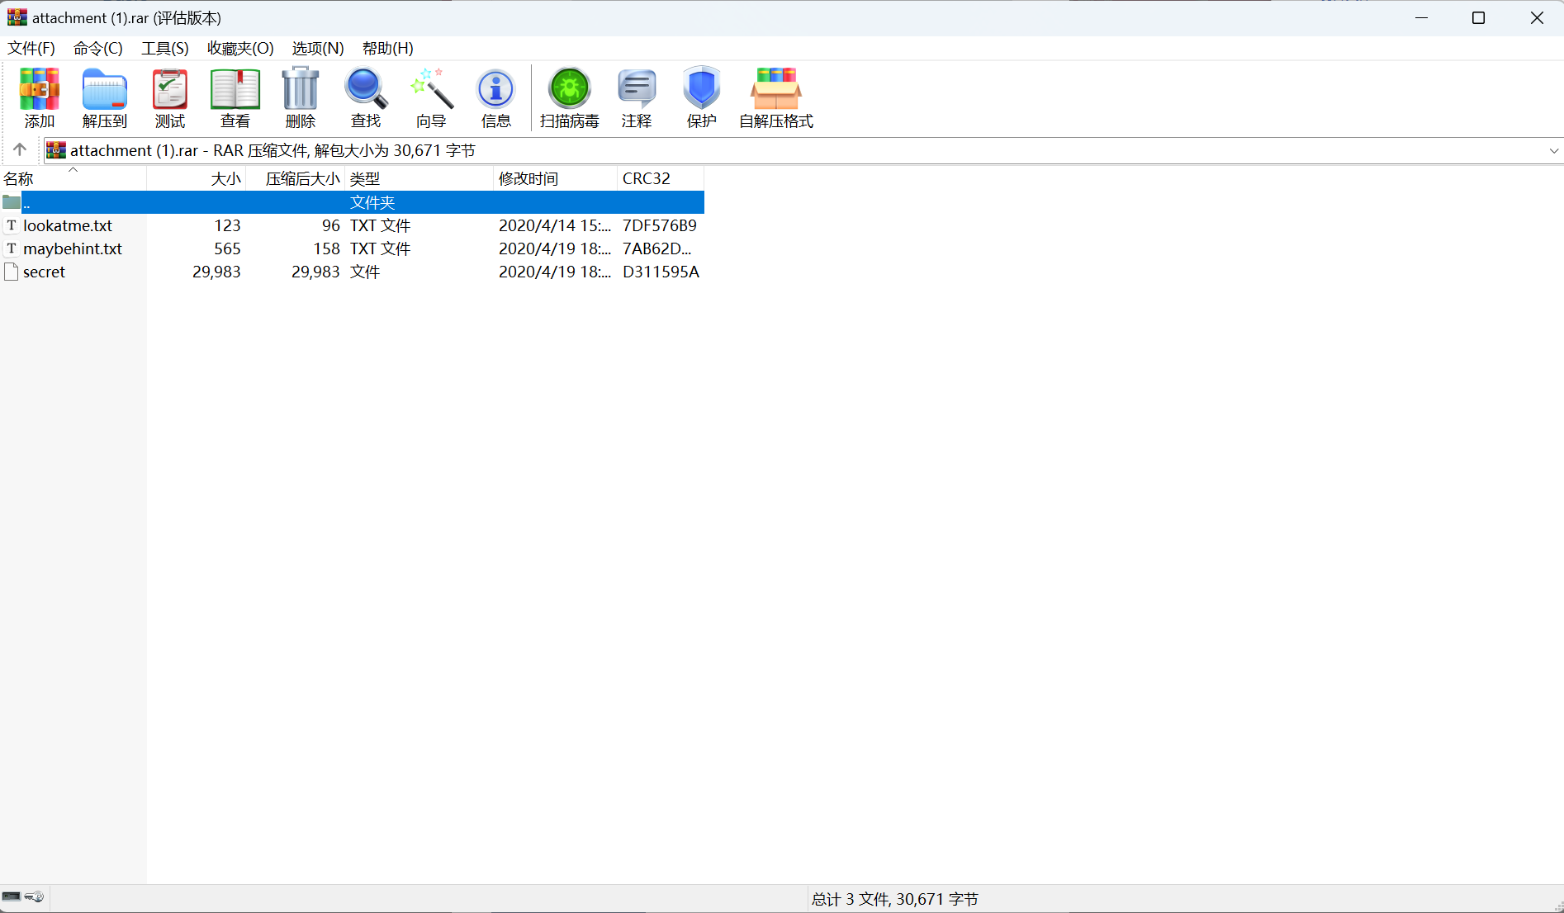Open the File (文件) menu

point(31,48)
